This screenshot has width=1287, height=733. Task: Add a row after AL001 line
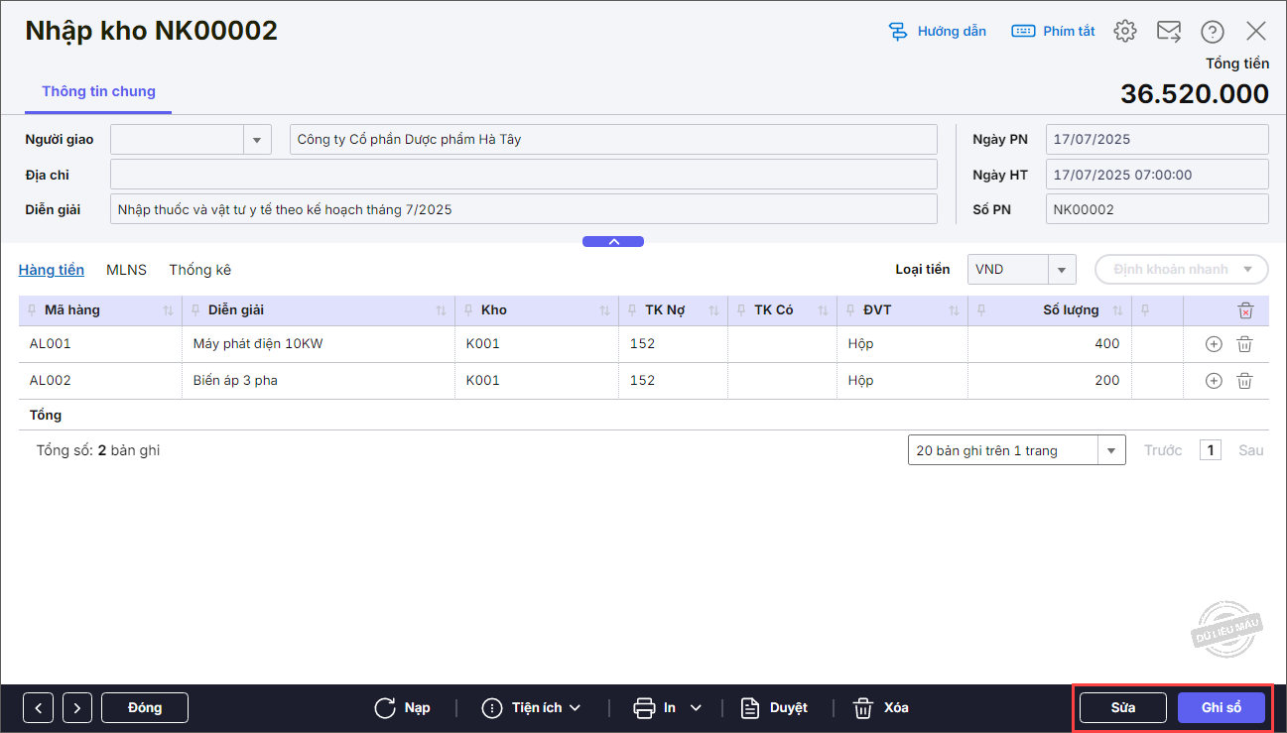pyautogui.click(x=1213, y=344)
